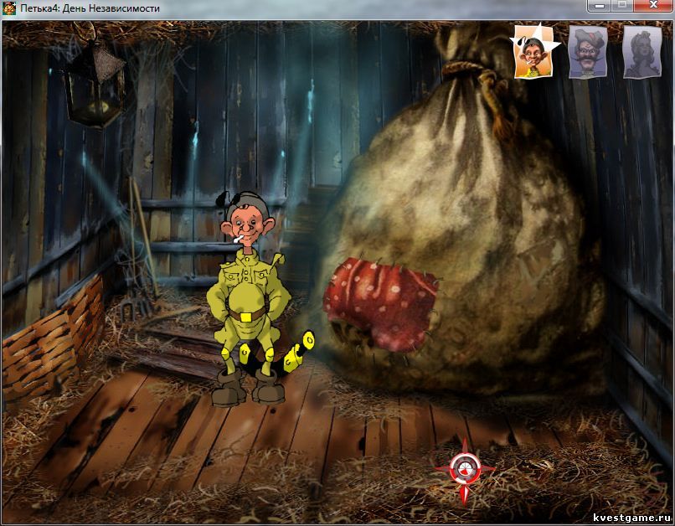Viewport: 675px width, 526px height.
Task: Click the red patch on the sack
Action: (x=382, y=303)
